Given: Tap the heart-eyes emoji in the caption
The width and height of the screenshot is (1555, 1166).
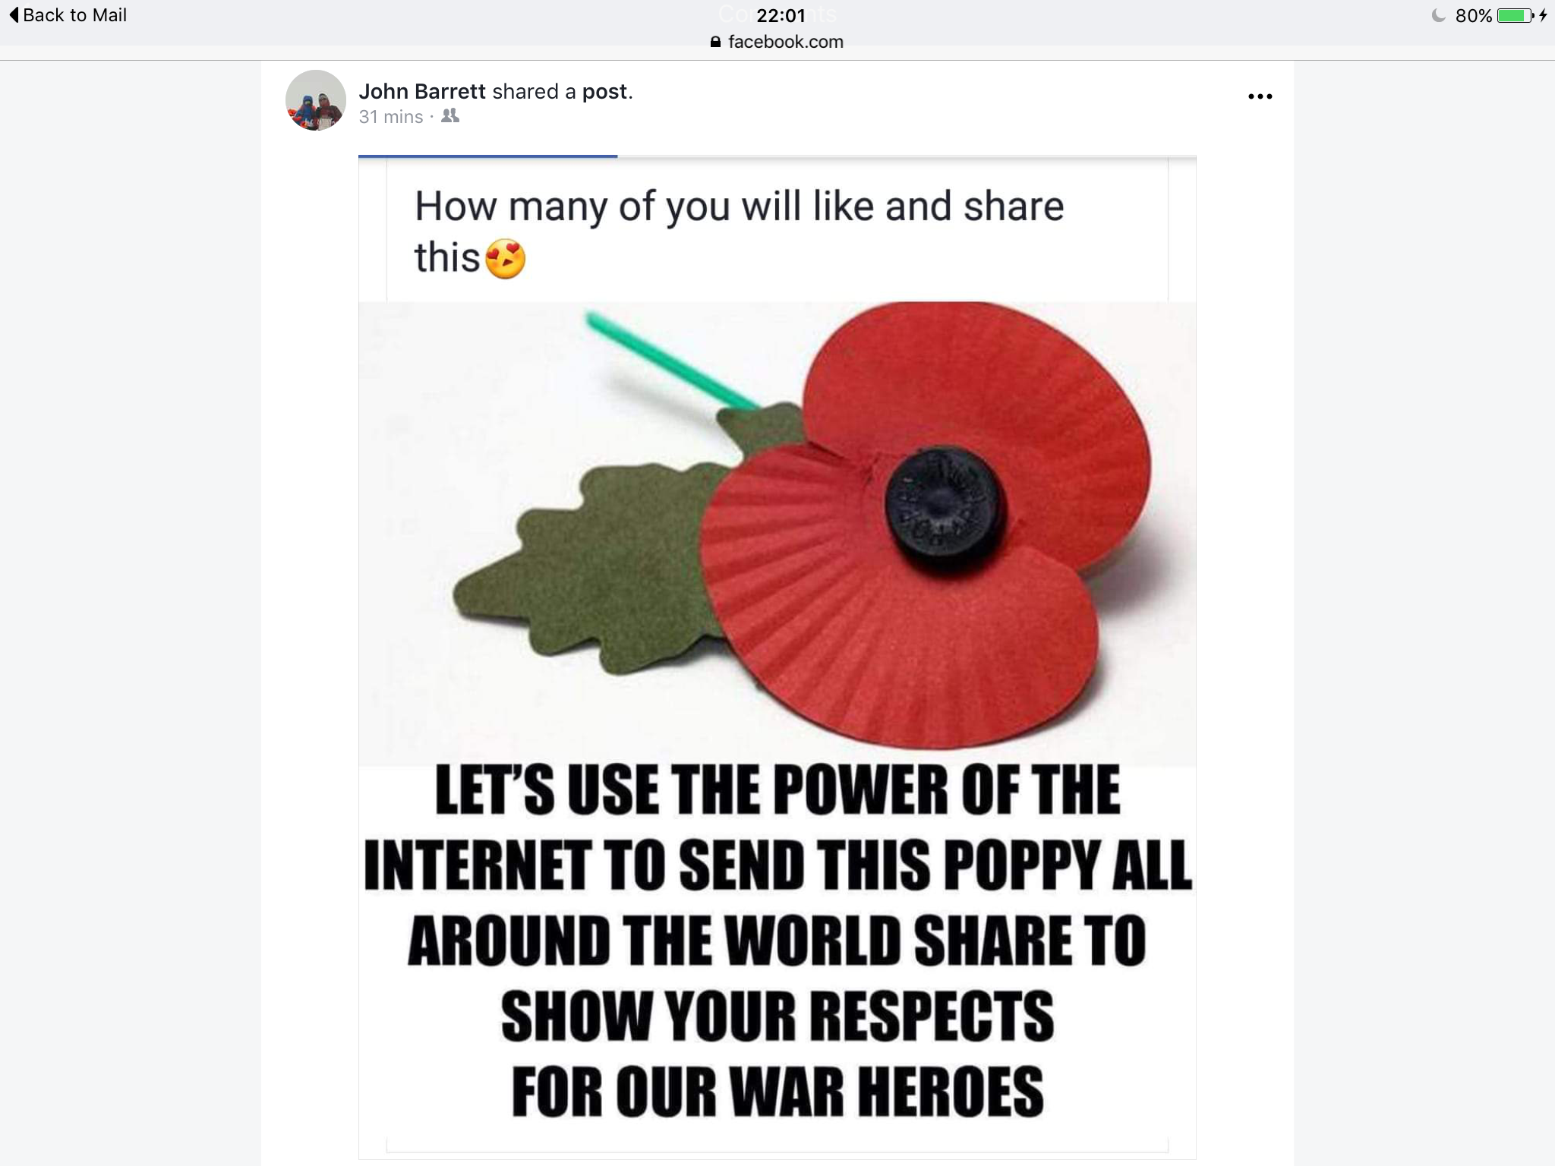Looking at the screenshot, I should (506, 258).
